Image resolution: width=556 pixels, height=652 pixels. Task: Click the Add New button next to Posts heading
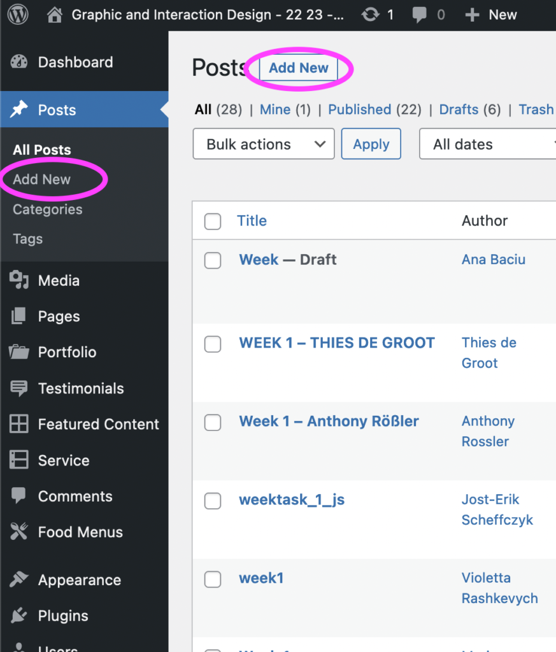coord(299,68)
